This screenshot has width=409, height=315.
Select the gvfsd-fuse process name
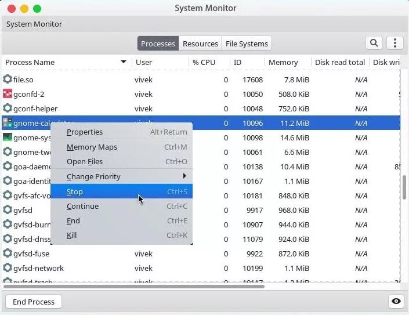(31, 254)
